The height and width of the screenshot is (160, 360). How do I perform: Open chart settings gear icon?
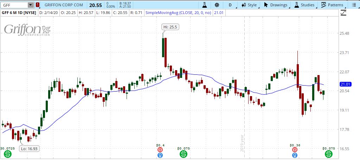(x=217, y=5)
